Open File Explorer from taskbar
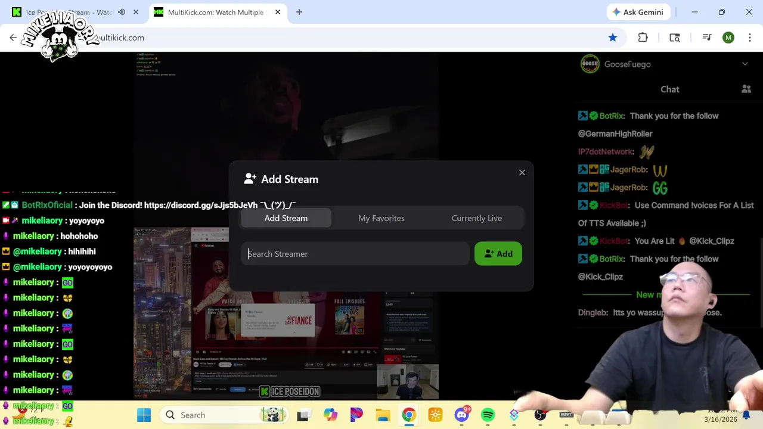The image size is (763, 429). (383, 415)
